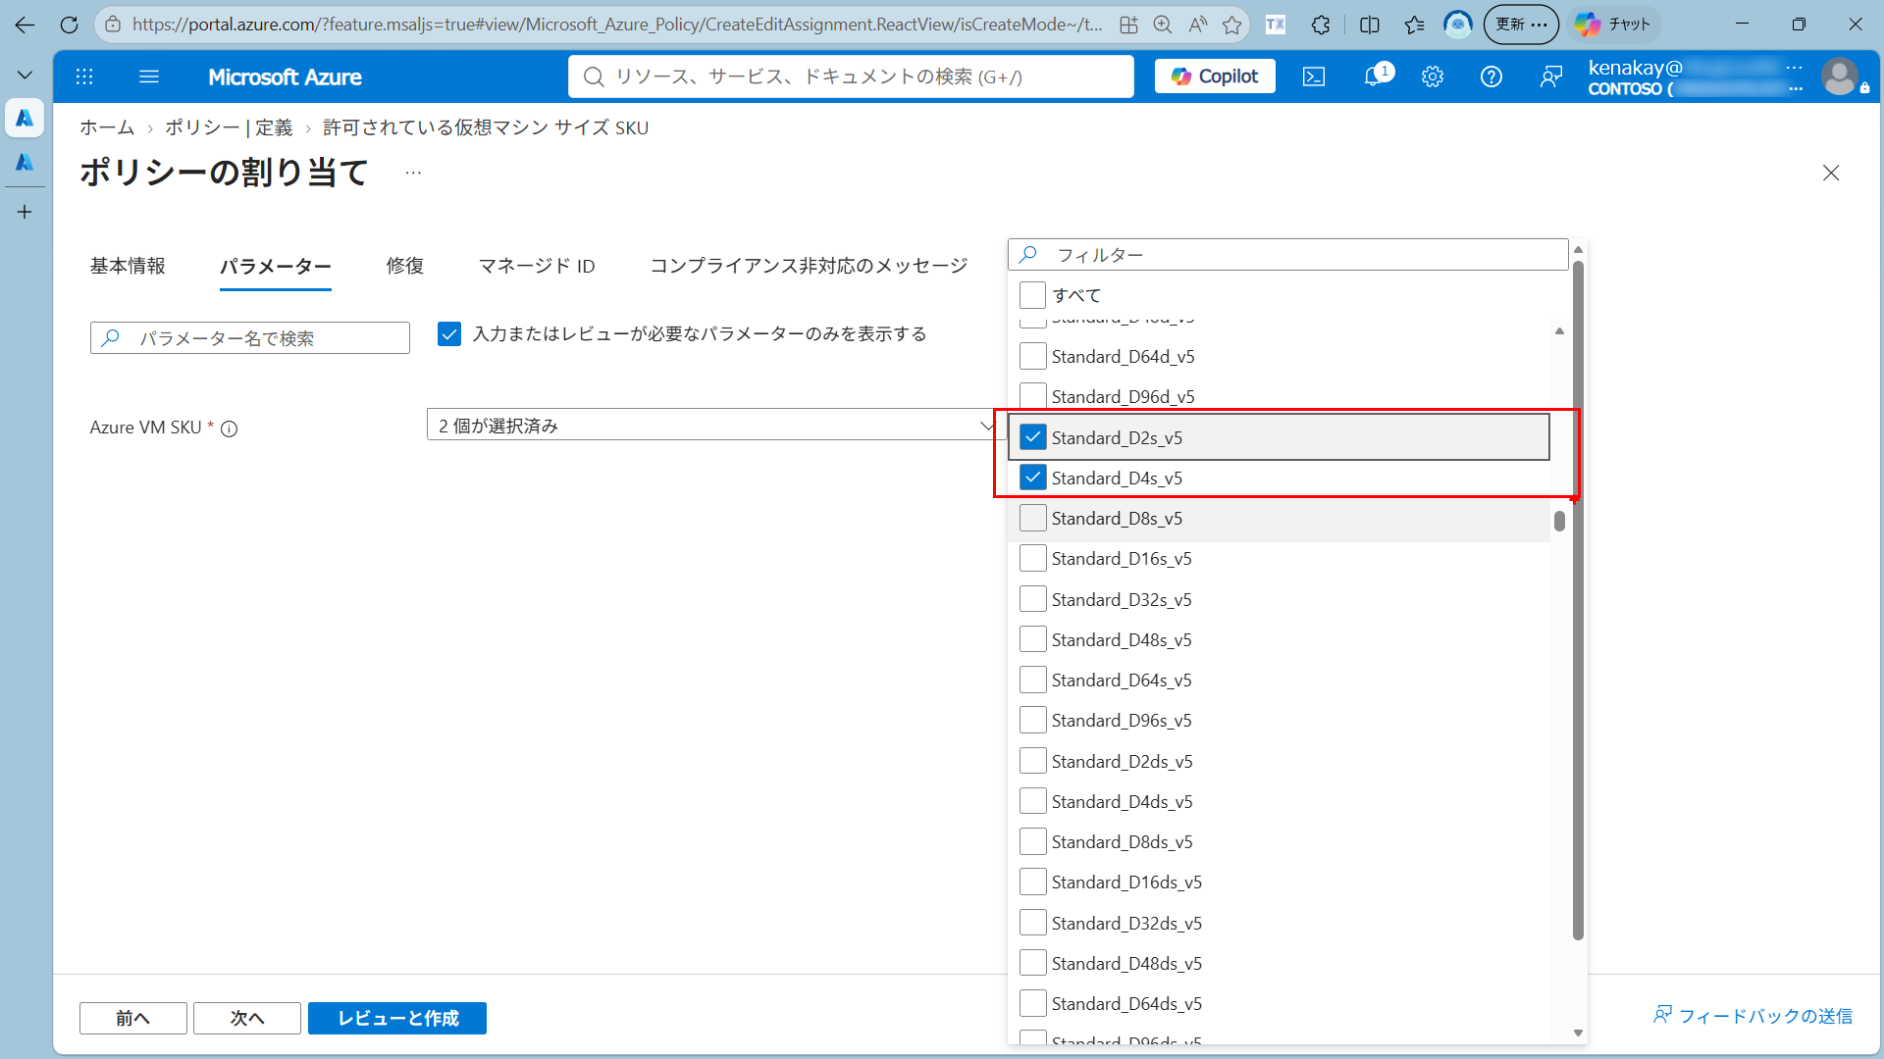
Task: Open the second Azure sidebar tab icon
Action: pyautogui.click(x=25, y=162)
